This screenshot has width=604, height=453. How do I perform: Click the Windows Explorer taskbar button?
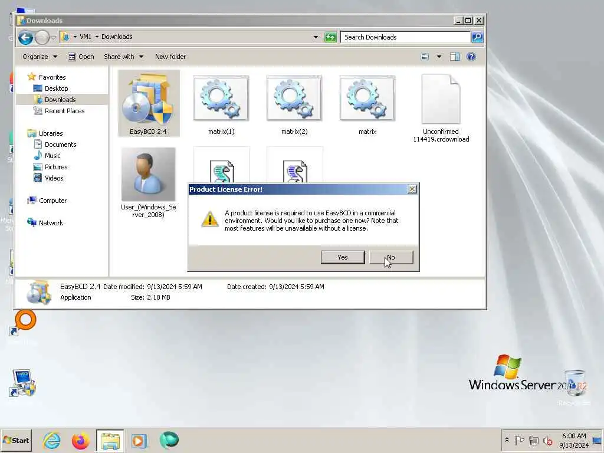(110, 441)
